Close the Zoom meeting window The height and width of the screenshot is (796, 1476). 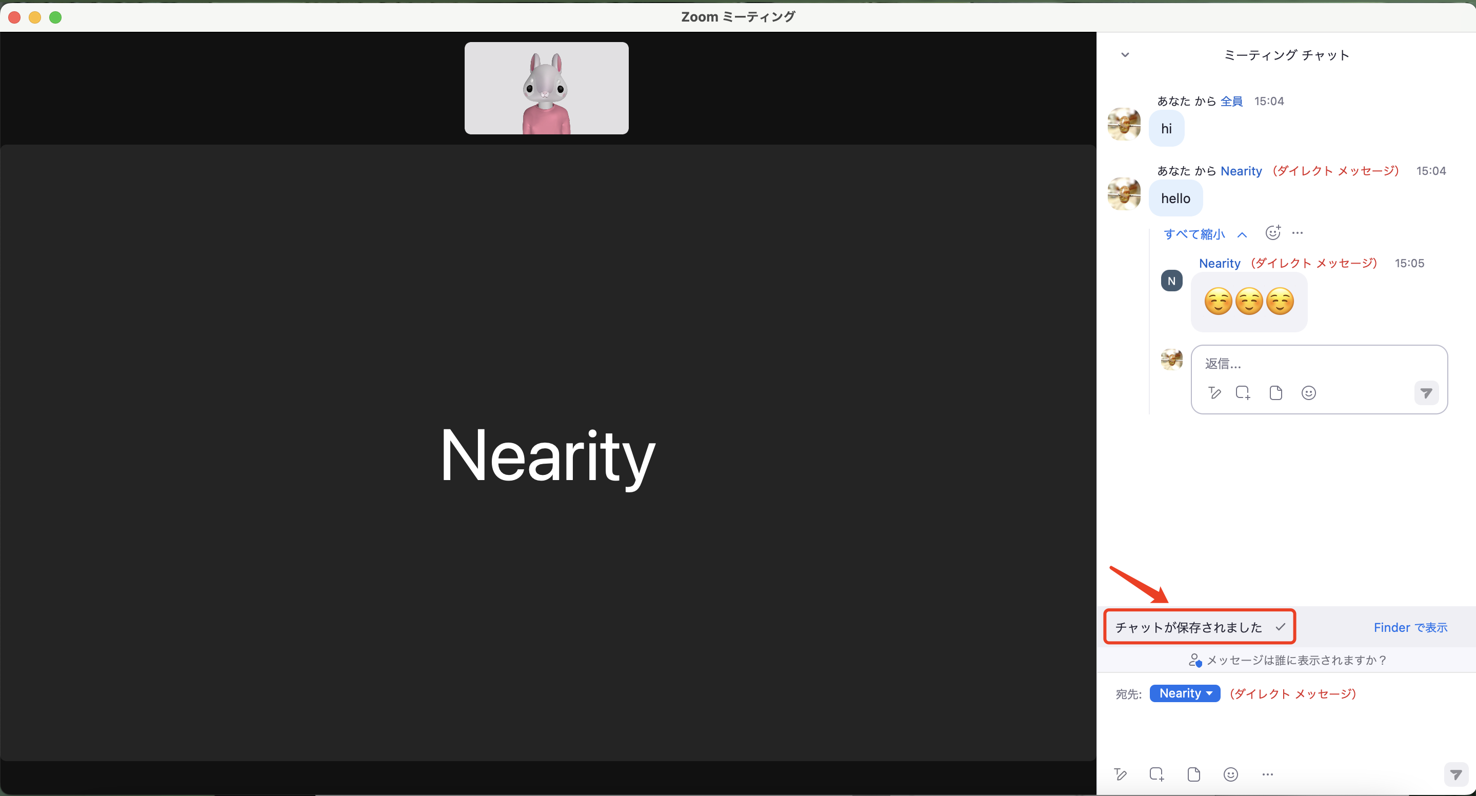[x=15, y=17]
